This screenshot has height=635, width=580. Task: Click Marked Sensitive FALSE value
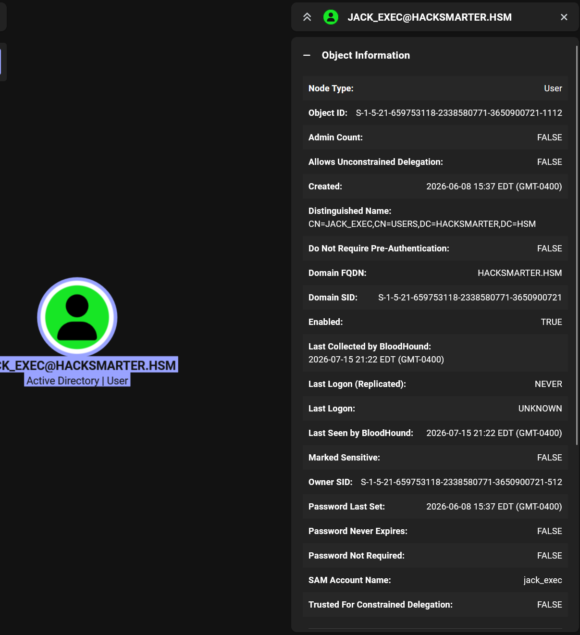550,458
